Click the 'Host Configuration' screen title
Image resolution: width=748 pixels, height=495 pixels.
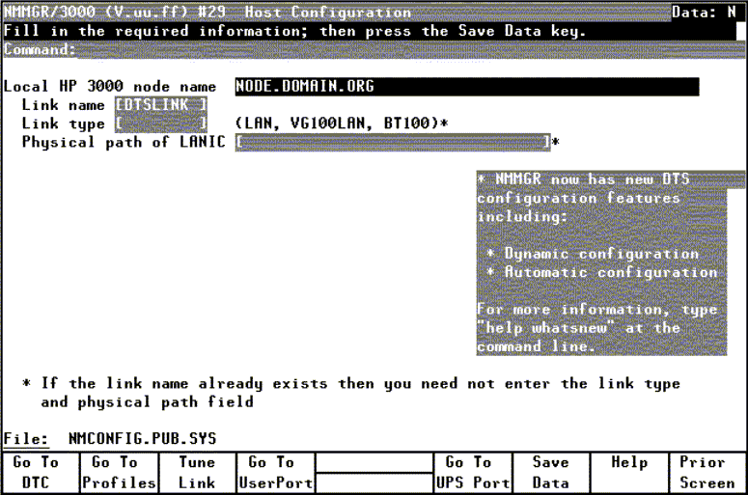(x=328, y=12)
